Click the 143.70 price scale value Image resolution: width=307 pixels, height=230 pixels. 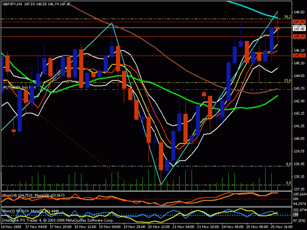(x=299, y=88)
